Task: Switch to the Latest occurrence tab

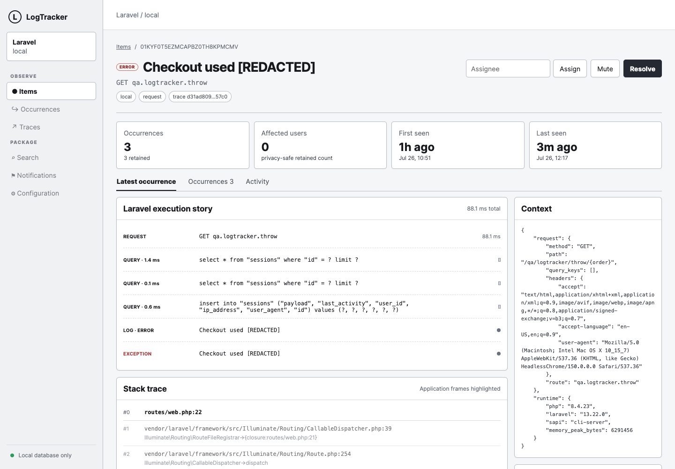Action: (146, 182)
